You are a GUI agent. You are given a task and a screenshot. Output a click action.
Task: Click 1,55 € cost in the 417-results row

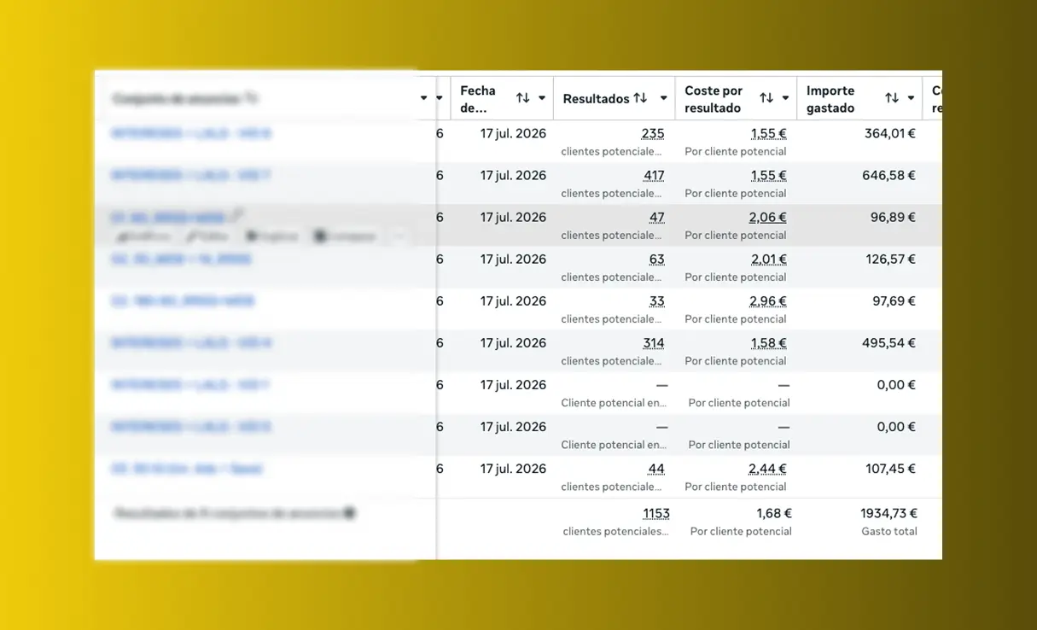769,176
